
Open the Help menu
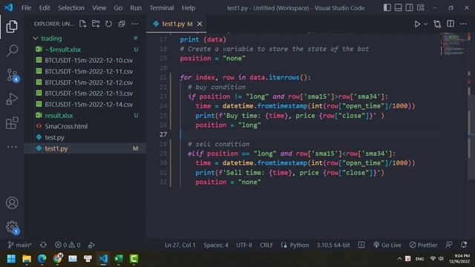[189, 8]
